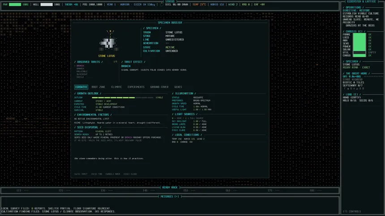The image size is (385, 216).
Task: Click the SEPTENARY glyph row
Action: pyautogui.click(x=354, y=88)
